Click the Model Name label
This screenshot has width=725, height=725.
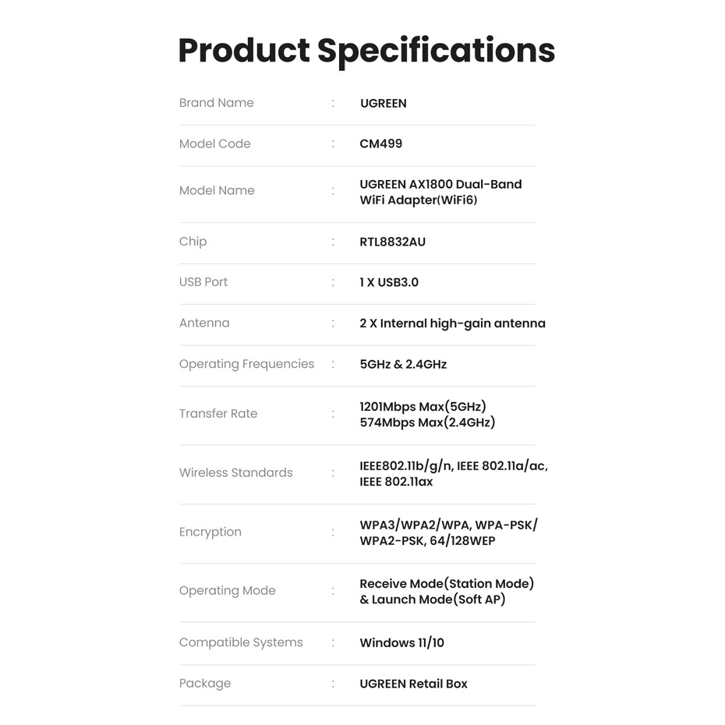pyautogui.click(x=217, y=190)
